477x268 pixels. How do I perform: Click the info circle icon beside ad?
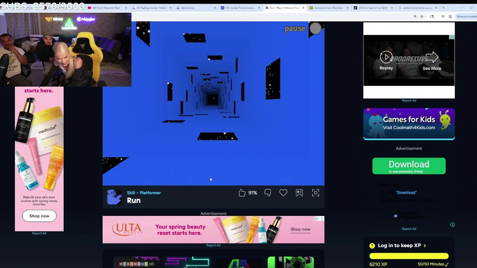point(452,224)
